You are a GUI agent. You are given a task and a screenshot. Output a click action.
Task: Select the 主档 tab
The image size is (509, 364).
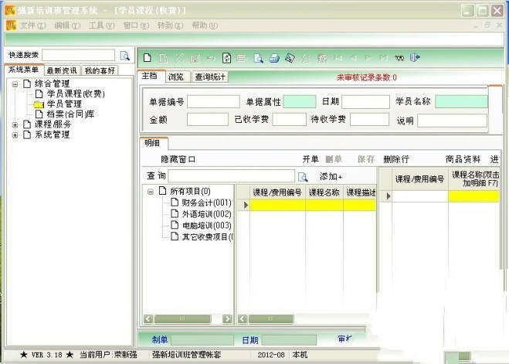(x=150, y=76)
